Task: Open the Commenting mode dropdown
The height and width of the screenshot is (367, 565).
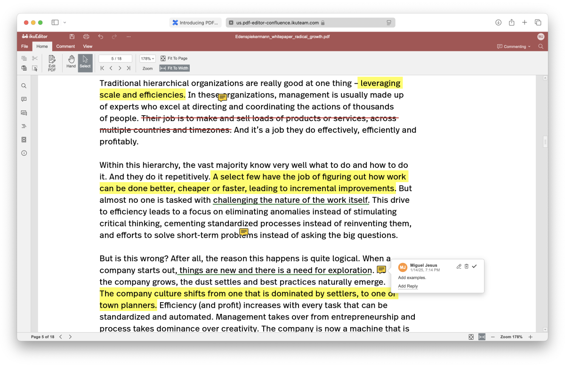Action: 514,47
